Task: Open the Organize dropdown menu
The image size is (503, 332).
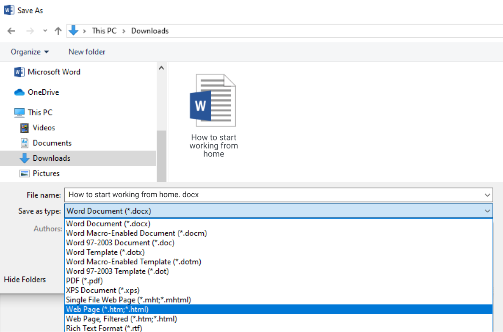Action: pos(29,52)
